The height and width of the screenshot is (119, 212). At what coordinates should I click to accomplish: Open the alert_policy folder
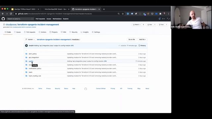33,54
